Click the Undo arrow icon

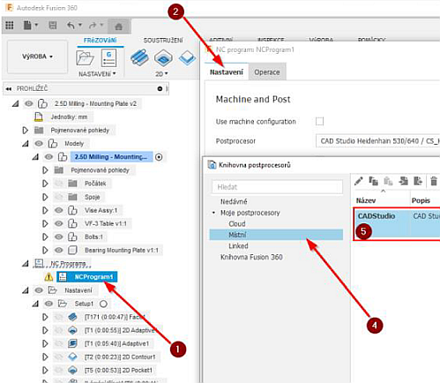[71, 26]
